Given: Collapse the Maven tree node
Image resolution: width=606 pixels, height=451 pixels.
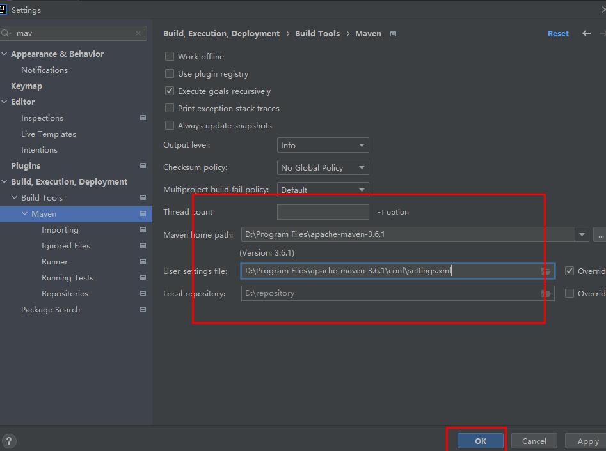Looking at the screenshot, I should click(24, 213).
